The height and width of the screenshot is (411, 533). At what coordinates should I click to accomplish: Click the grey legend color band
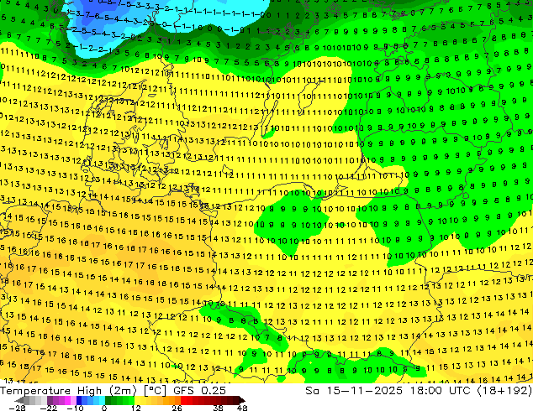[x=27, y=400]
